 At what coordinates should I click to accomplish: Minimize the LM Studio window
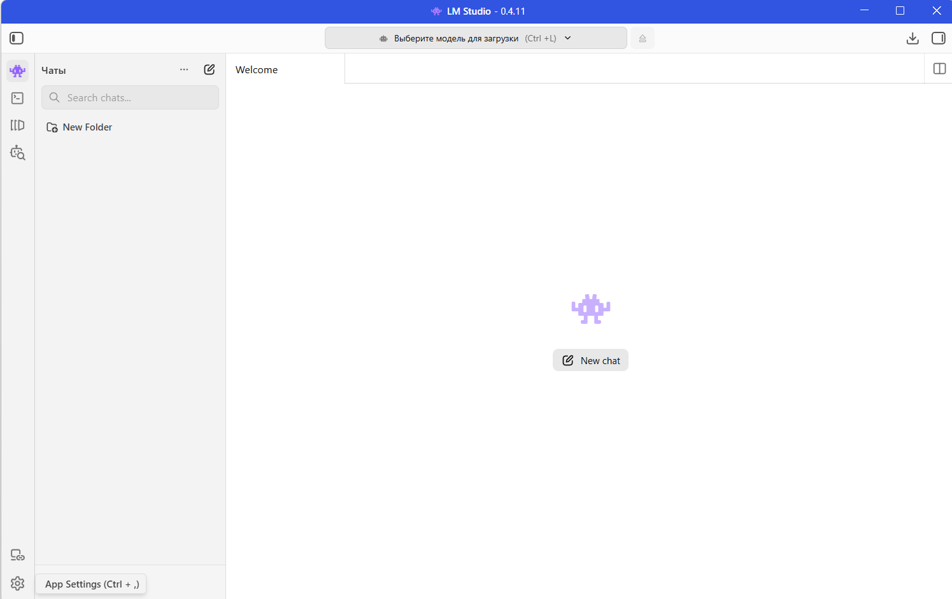865,11
